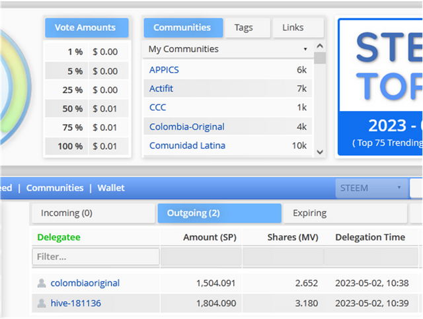
Task: Click scroll-down arrow in communities list
Action: (x=320, y=152)
